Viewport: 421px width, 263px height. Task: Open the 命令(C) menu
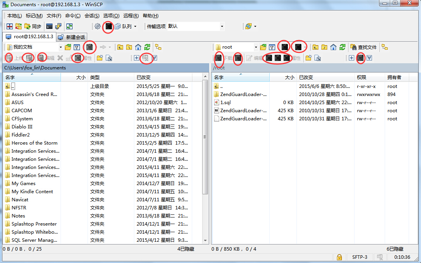point(73,16)
